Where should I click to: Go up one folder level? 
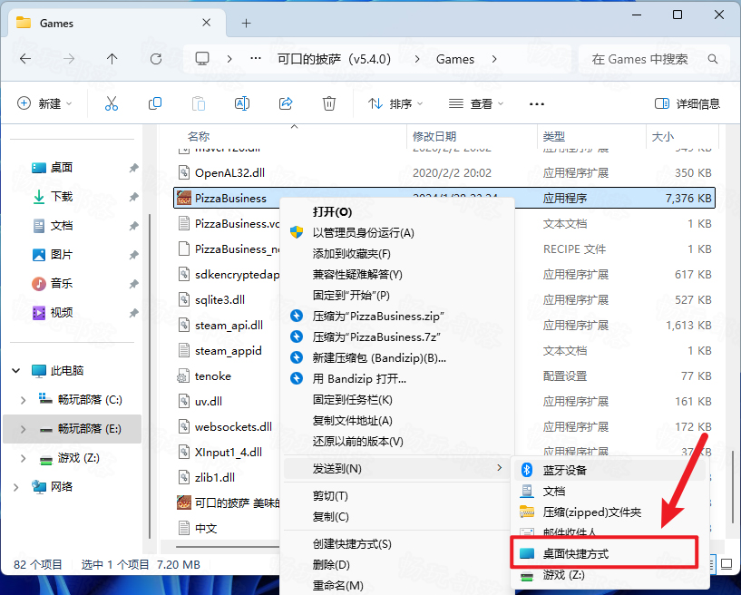[x=112, y=59]
